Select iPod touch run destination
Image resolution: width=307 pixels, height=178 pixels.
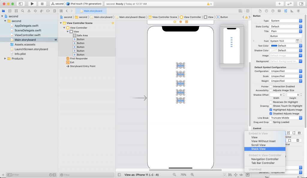(84, 4)
